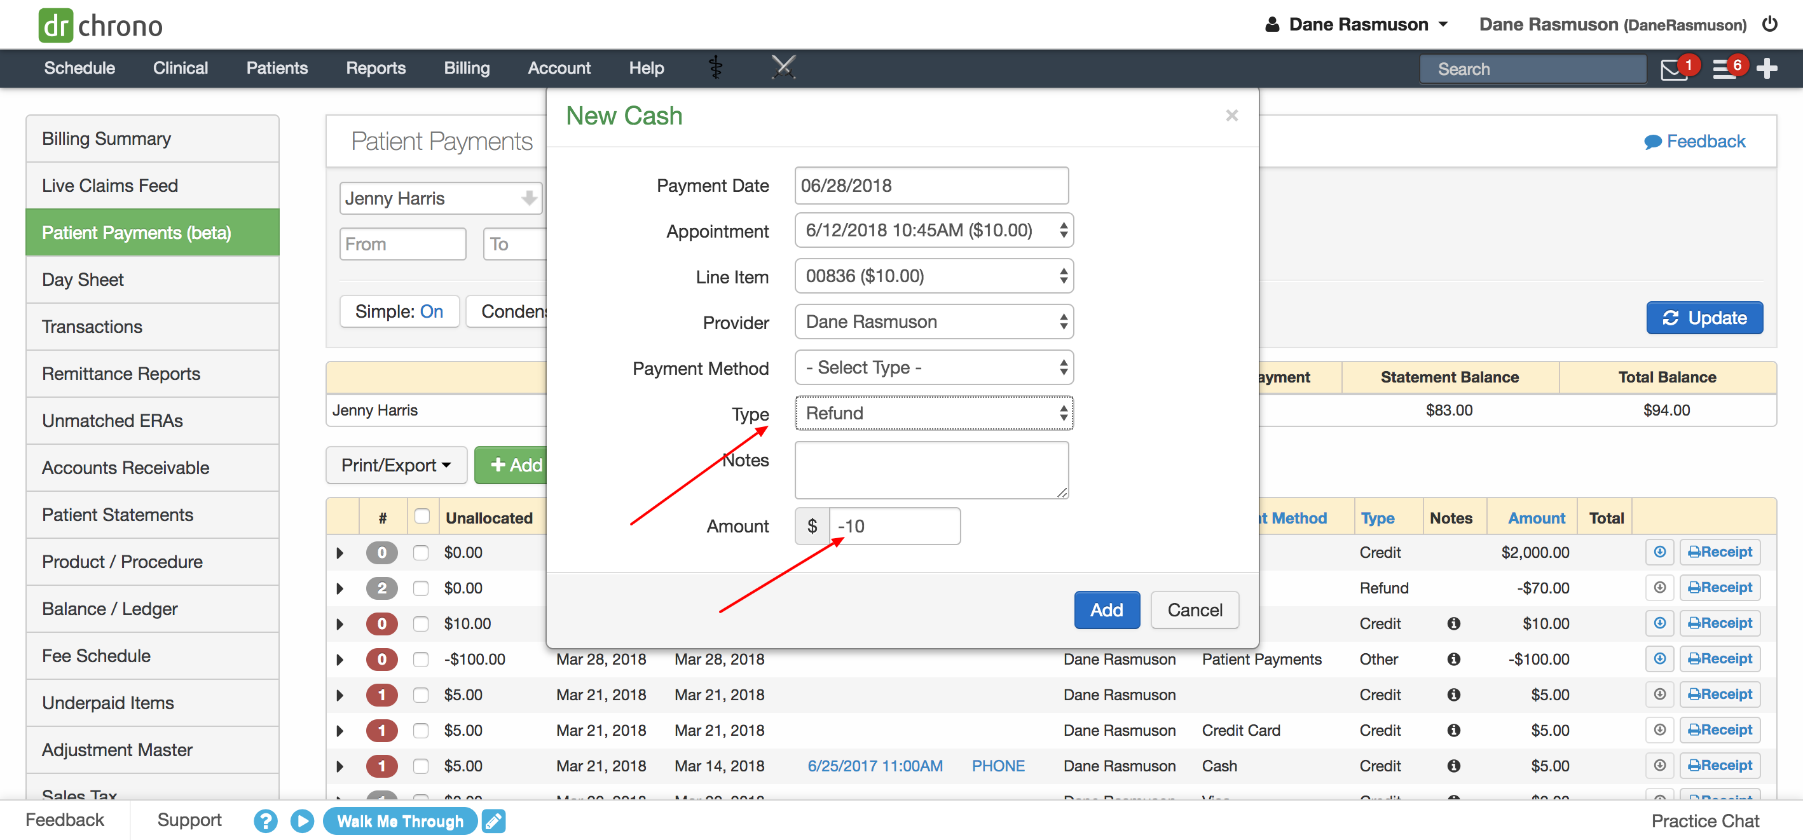Open the caduceus medical icon in navbar
This screenshot has width=1803, height=840.
pyautogui.click(x=715, y=68)
